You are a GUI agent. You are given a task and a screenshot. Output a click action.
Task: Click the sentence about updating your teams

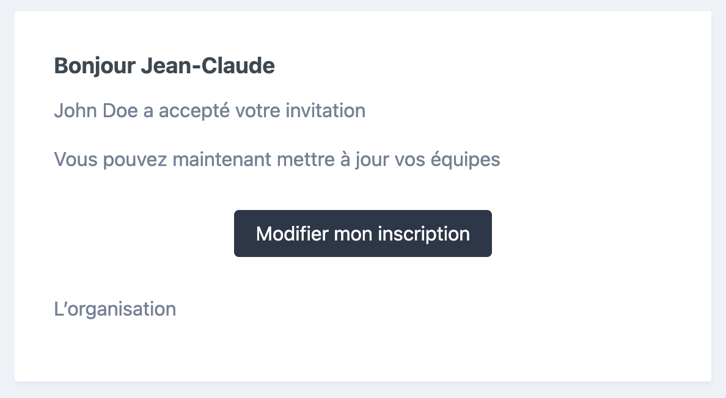(277, 160)
